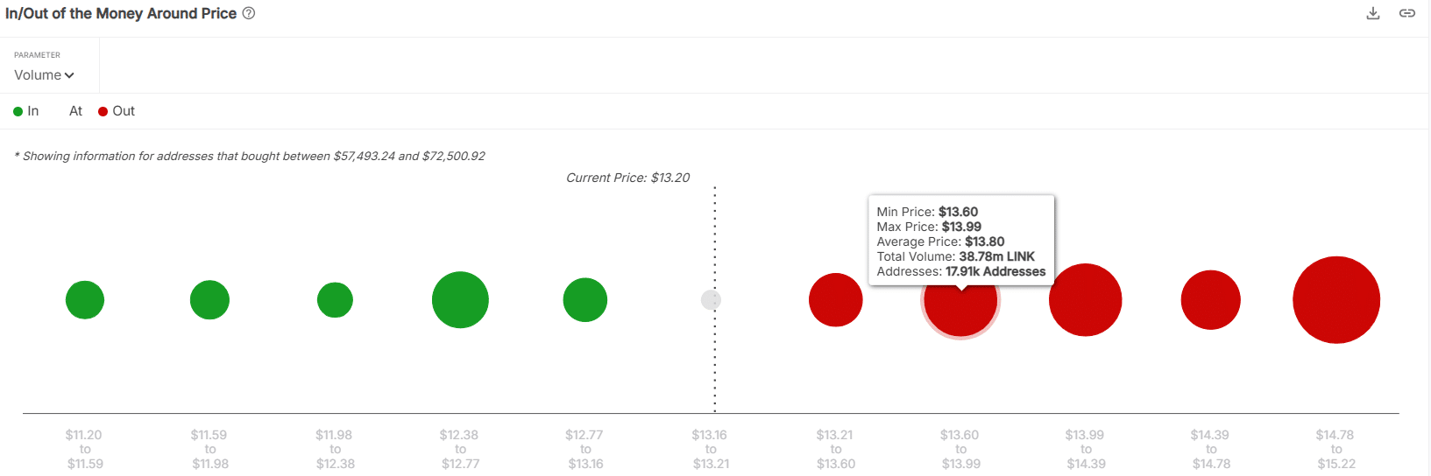Toggle the green In legend series

pyautogui.click(x=26, y=111)
